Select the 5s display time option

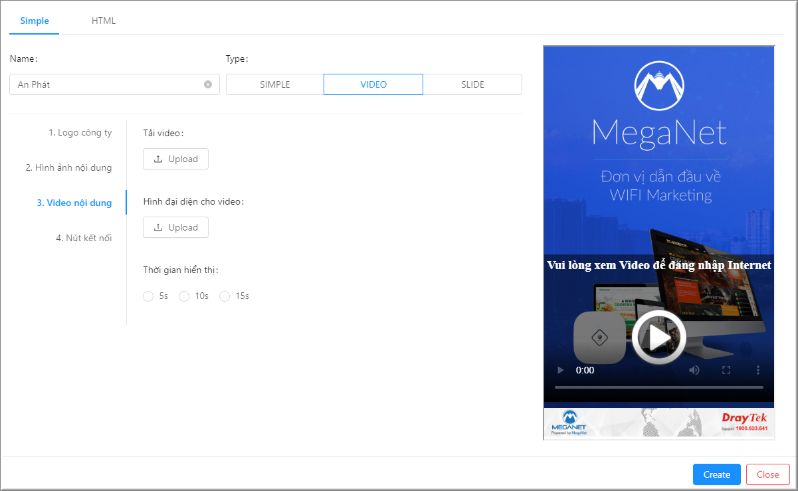[x=148, y=296]
